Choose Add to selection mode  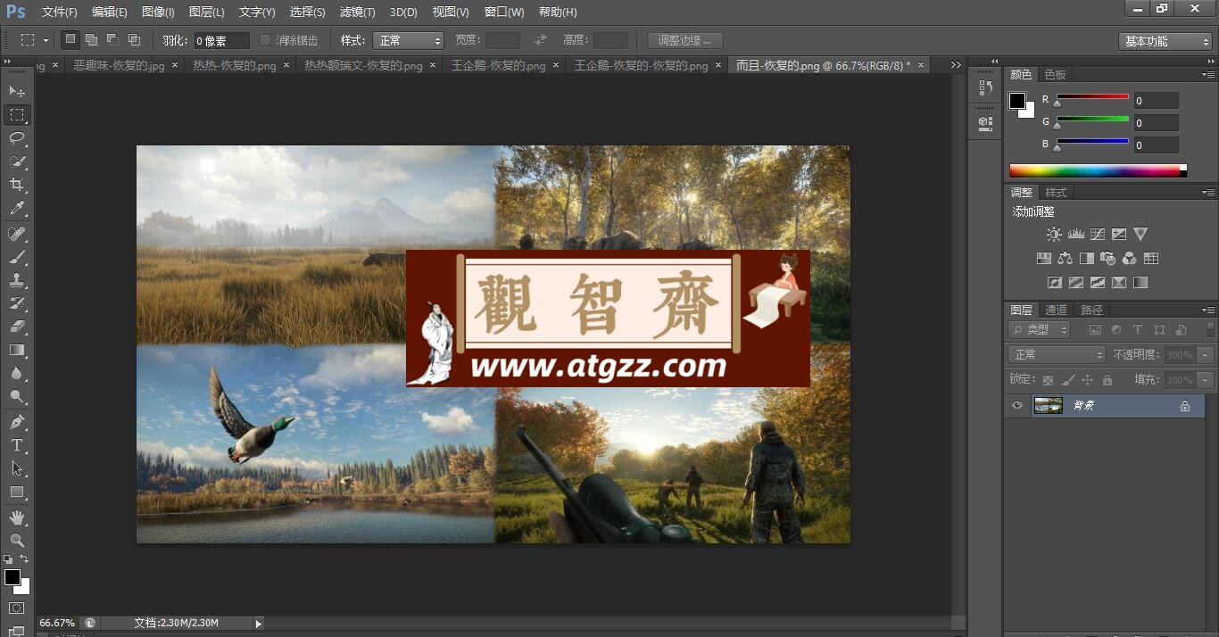[91, 40]
